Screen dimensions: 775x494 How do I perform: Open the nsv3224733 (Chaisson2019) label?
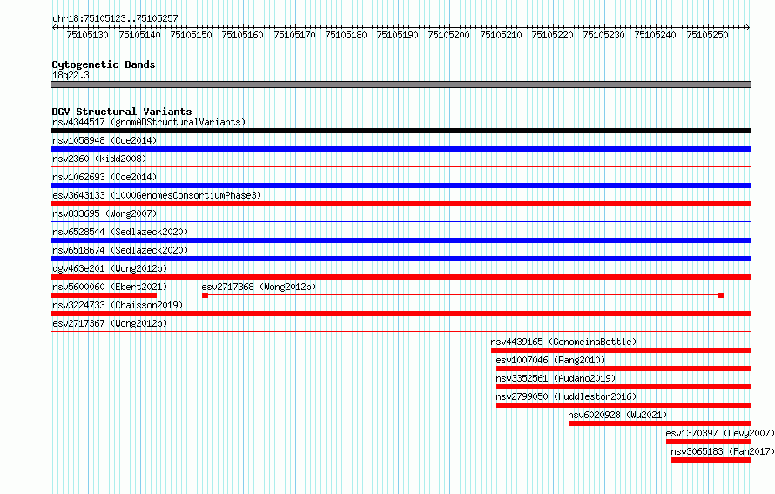point(118,305)
